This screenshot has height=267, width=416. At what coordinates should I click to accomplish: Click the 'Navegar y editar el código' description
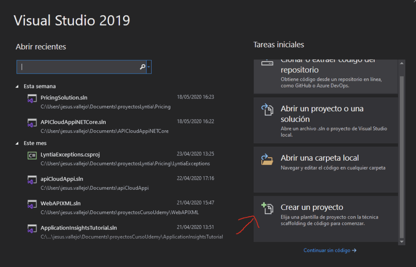(333, 168)
